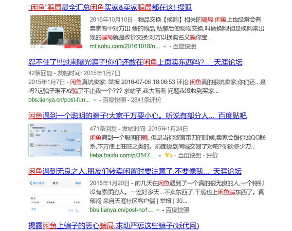Click the mt.sohu.com green URL text

pyautogui.click(x=125, y=47)
